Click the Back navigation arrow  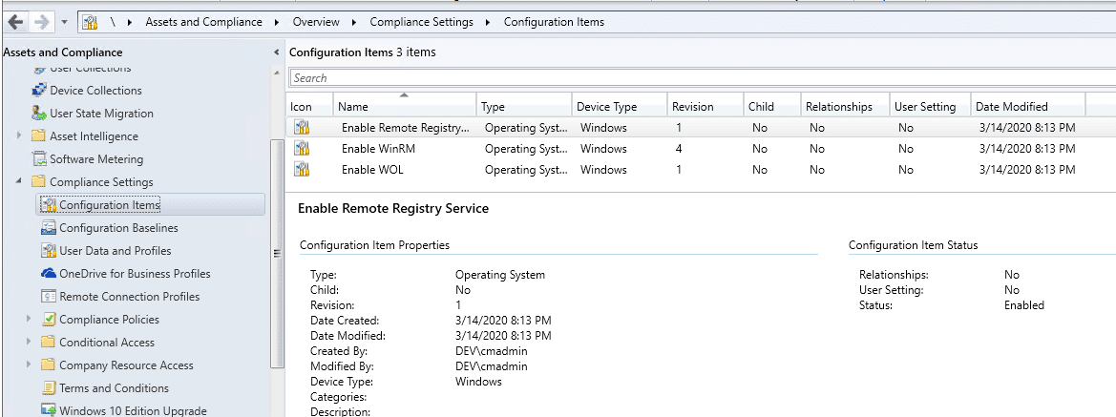pyautogui.click(x=15, y=21)
